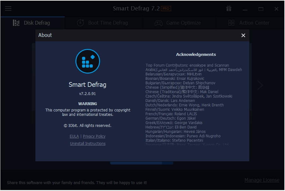Click the Game Optimize gamepad icon
285x191 pixels.
tap(158, 23)
